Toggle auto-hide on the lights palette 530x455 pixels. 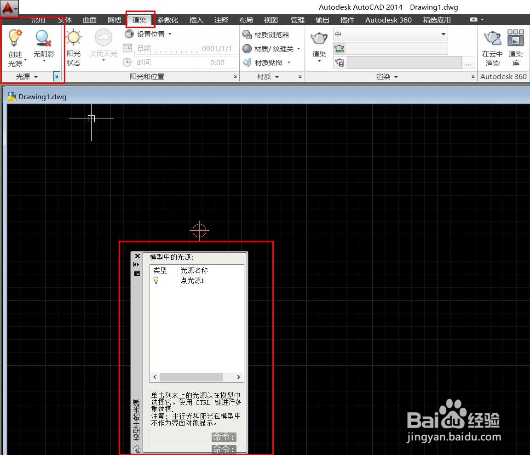[137, 264]
